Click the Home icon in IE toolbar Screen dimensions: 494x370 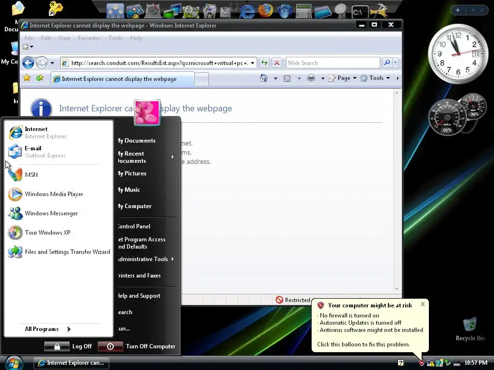(264, 78)
